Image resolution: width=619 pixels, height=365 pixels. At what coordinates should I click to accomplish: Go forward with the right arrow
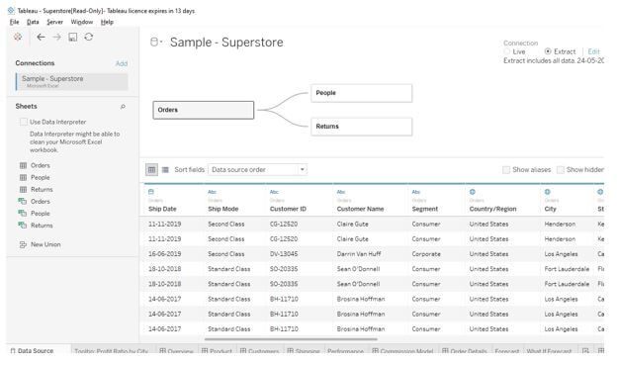56,38
